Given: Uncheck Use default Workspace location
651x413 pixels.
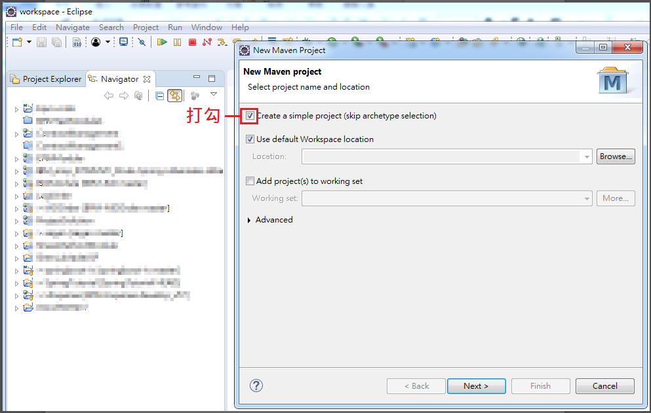Looking at the screenshot, I should pos(250,139).
